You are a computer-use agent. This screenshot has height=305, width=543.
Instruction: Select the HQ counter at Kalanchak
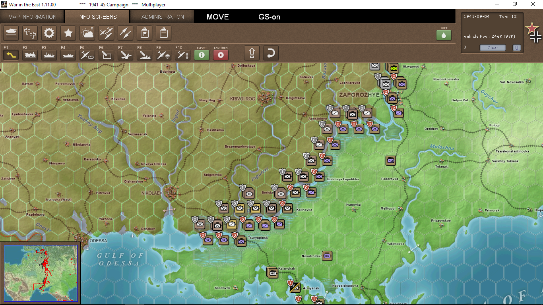coord(273,273)
